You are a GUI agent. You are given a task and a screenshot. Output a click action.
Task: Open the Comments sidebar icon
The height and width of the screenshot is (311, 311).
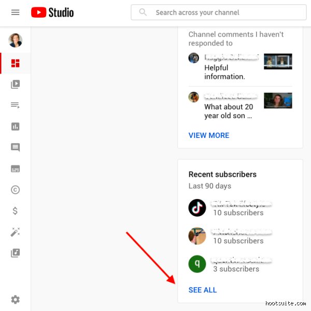point(15,147)
